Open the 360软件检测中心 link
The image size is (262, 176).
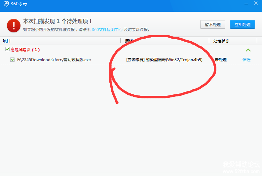(107, 30)
